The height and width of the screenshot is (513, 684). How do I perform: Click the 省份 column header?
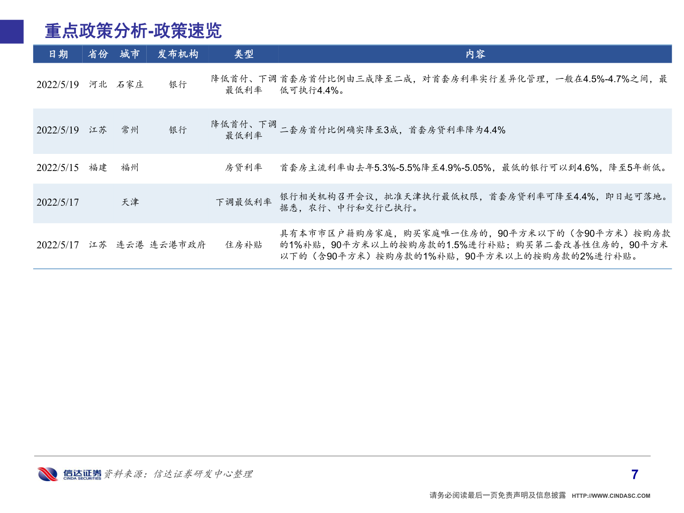tap(98, 54)
